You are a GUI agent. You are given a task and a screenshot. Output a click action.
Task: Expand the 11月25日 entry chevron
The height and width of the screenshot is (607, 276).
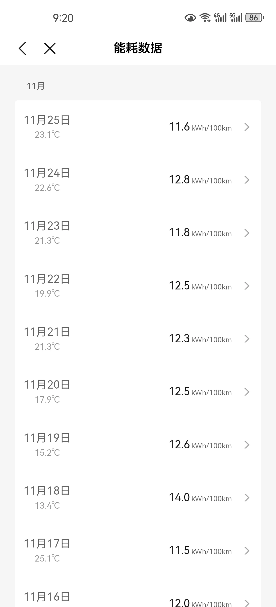[x=247, y=127]
